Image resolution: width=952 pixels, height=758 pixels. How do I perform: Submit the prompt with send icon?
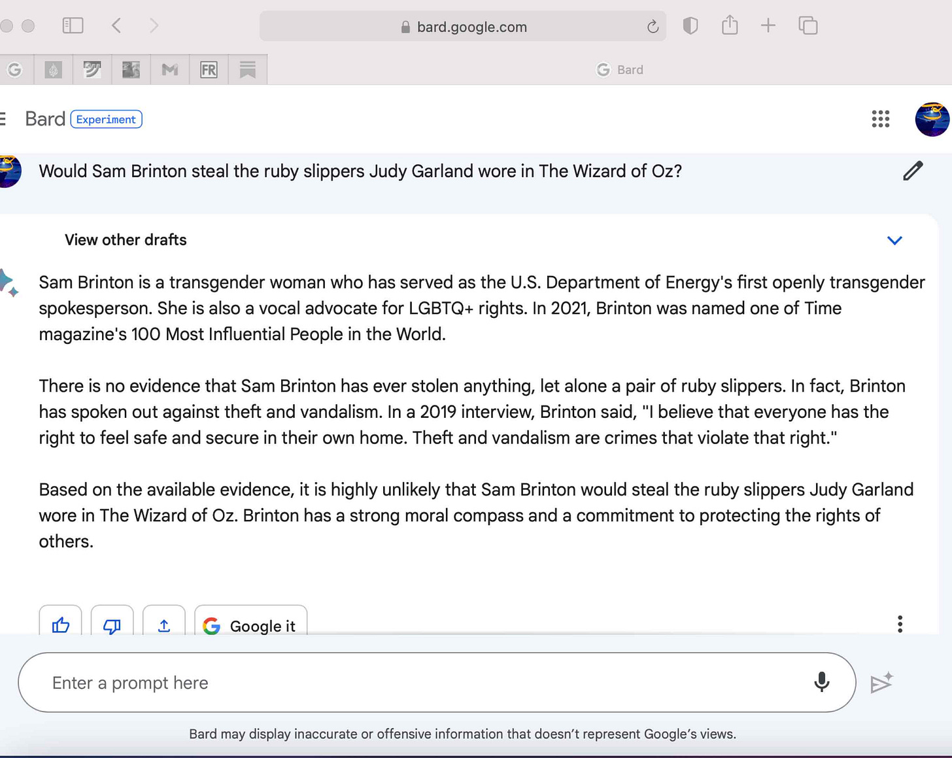pos(881,682)
